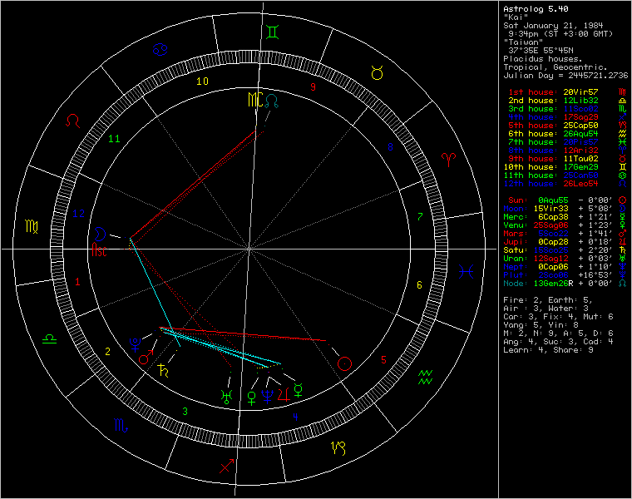The image size is (632, 499).
Task: Click the green Uranus glyph in the chart
Action: pos(225,397)
